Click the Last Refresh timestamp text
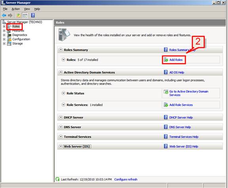The width and height of the screenshot is (228, 188). 86,179
